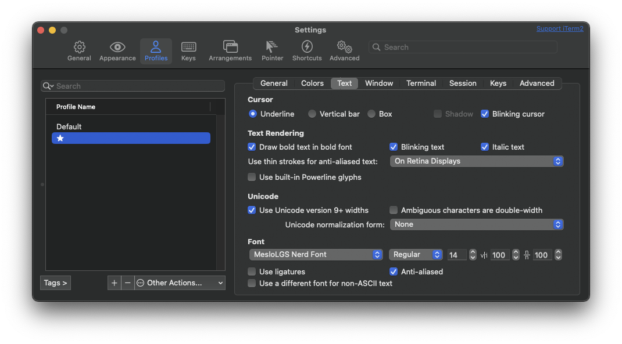The width and height of the screenshot is (622, 344).
Task: Open thin strokes On Retina Displays dropdown
Action: click(x=477, y=161)
